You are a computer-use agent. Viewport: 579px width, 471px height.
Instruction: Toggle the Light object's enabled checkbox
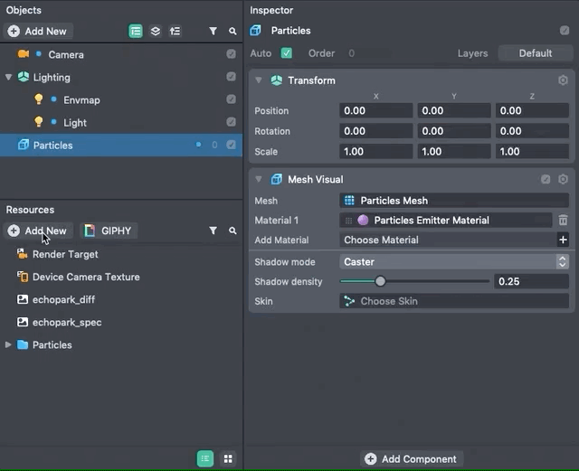[232, 122]
